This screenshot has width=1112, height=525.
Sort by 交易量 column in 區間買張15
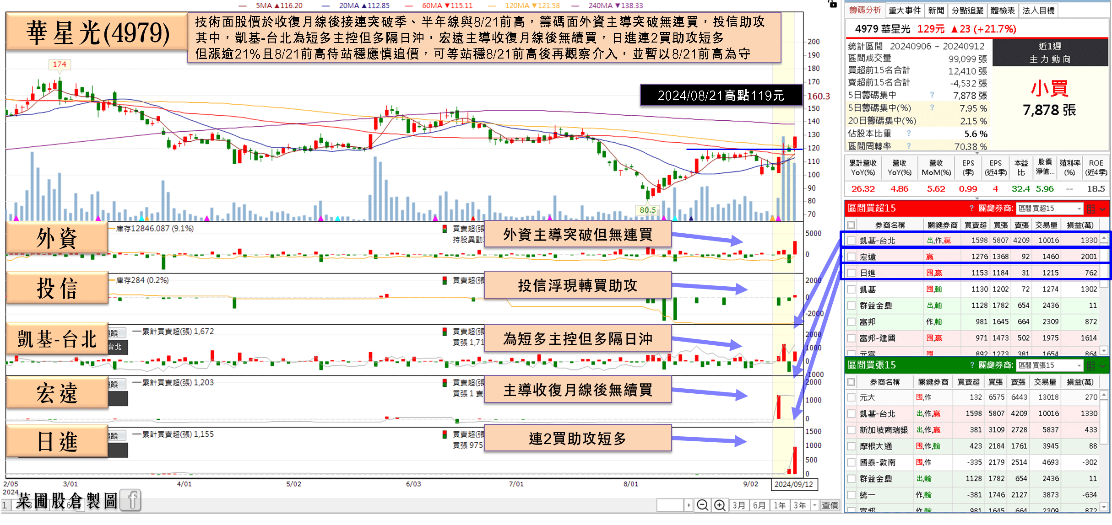tap(1045, 382)
